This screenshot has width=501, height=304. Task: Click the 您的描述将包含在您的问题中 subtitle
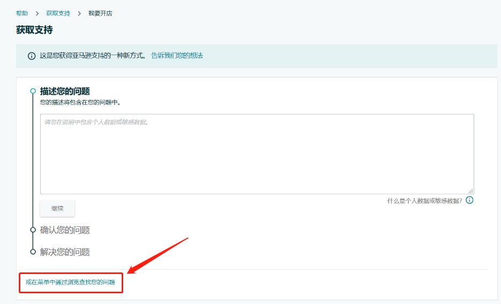80,102
